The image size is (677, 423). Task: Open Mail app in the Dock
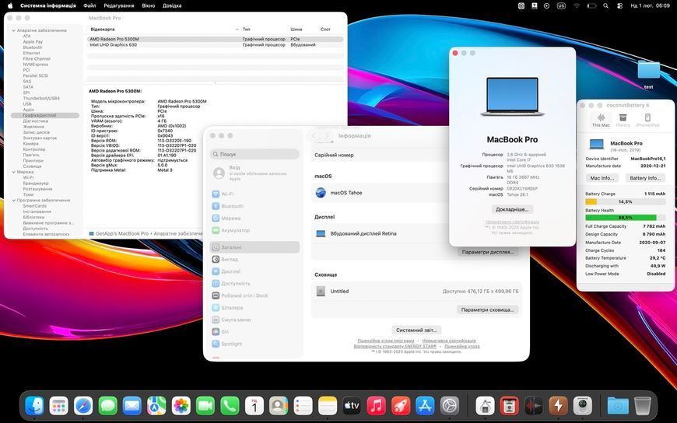132,406
